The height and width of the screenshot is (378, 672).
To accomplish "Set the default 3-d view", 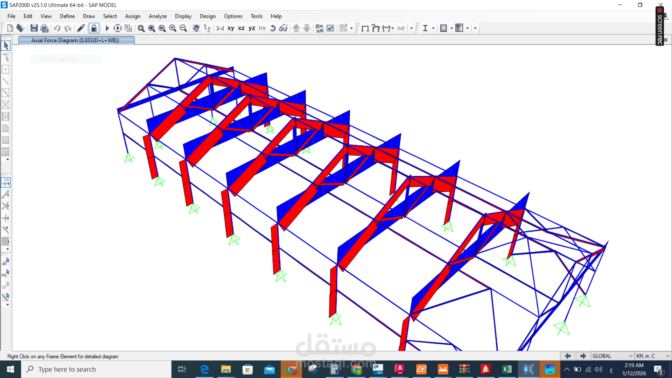I will tap(220, 28).
